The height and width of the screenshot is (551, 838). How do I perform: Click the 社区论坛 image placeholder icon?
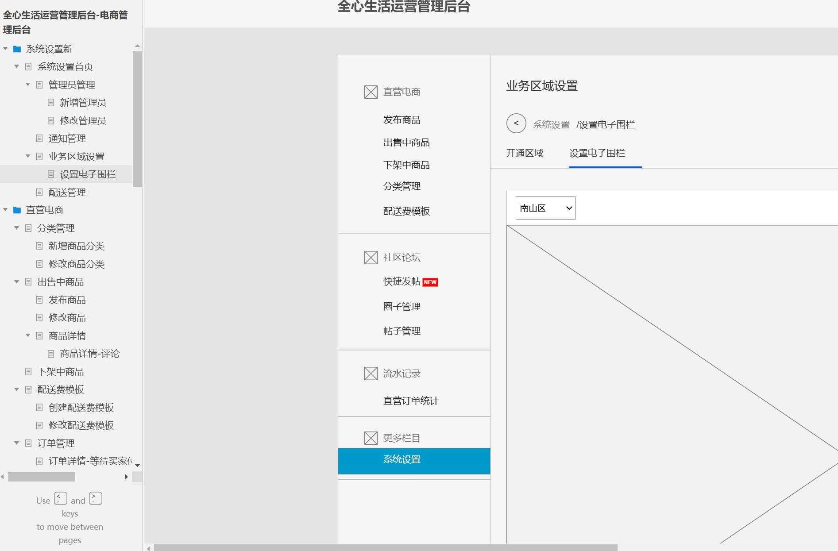(x=370, y=257)
